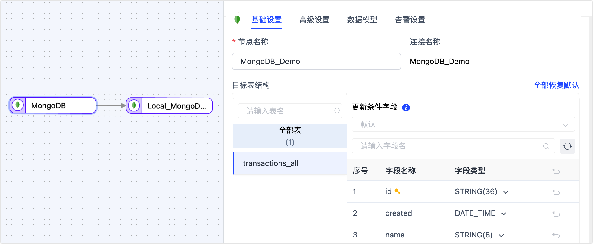Click the MongoDB_Demo node name input field
Viewport: 593px width, 244px height.
tap(316, 61)
